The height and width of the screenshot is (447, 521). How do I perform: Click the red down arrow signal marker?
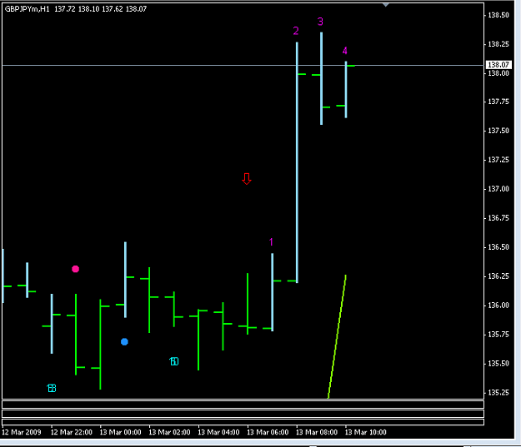pyautogui.click(x=247, y=179)
